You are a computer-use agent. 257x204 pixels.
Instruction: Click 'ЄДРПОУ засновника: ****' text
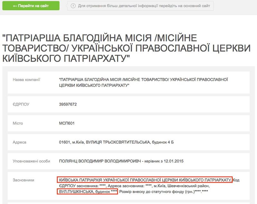coord(83,186)
